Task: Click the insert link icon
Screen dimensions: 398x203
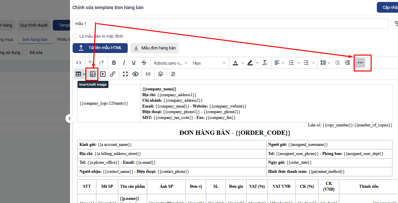Action: [113, 74]
